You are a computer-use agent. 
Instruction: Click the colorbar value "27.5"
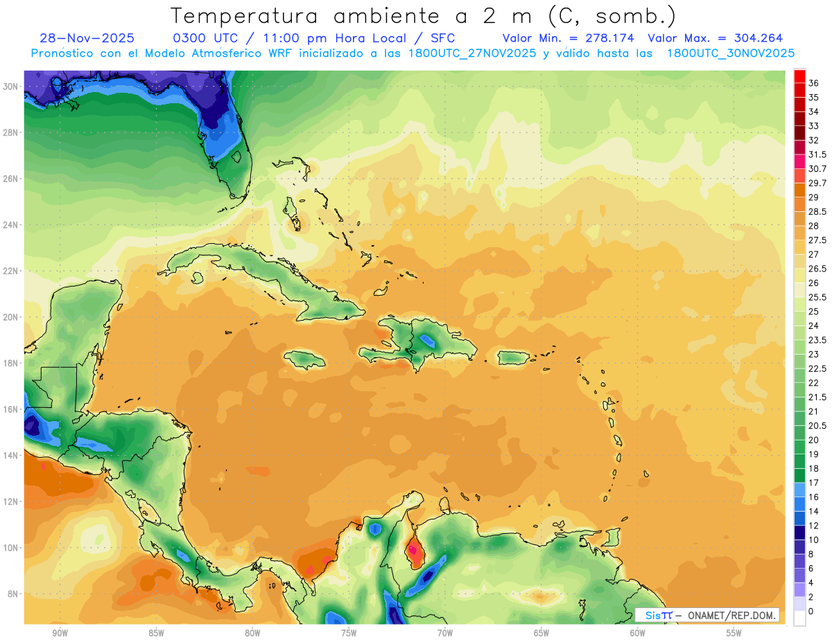817,240
